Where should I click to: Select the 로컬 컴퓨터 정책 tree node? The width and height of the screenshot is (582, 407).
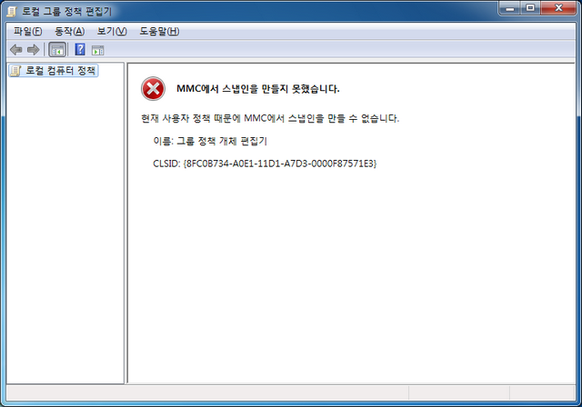[x=54, y=71]
